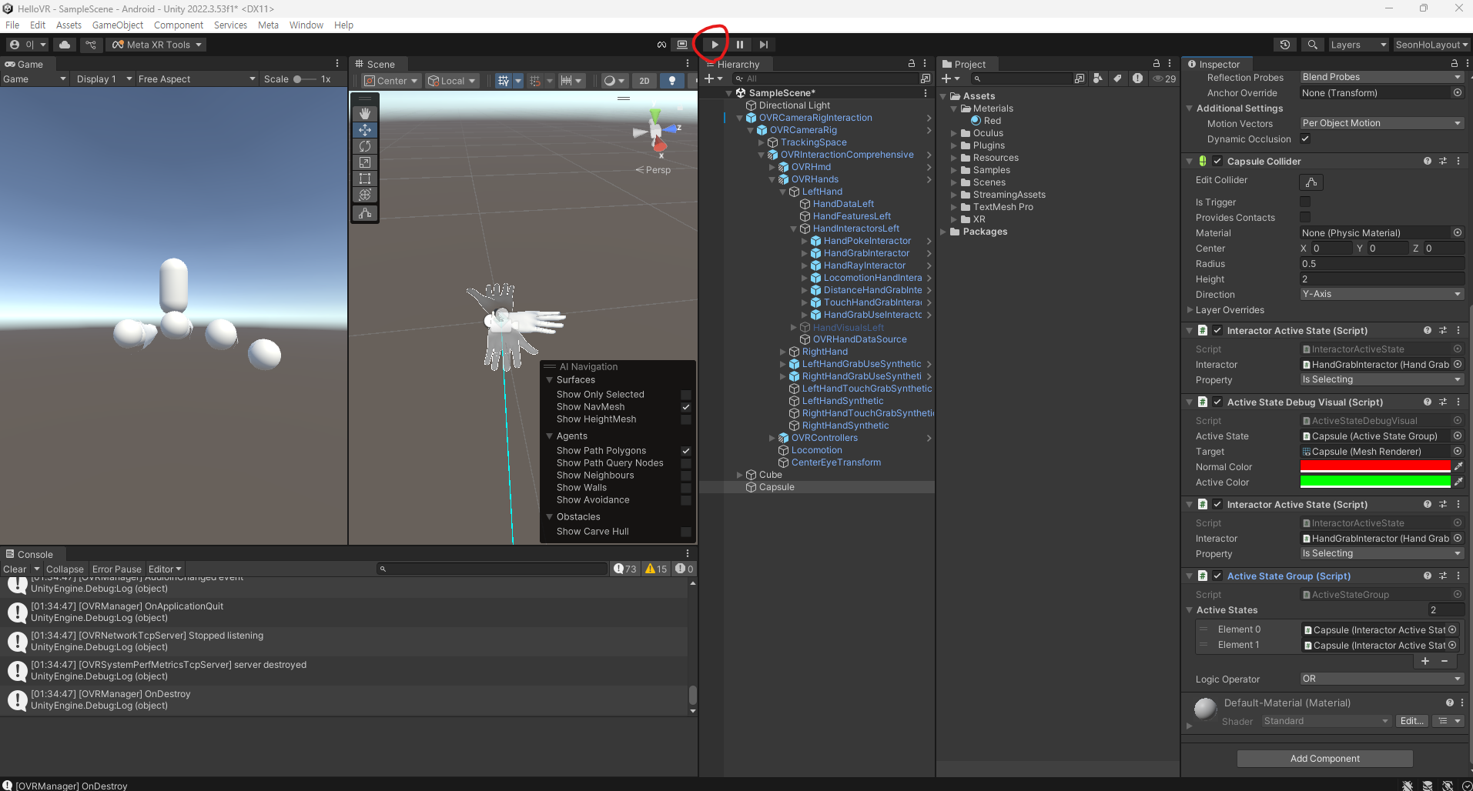Select the Scale tool in Scene
This screenshot has width=1473, height=791.
pos(365,162)
